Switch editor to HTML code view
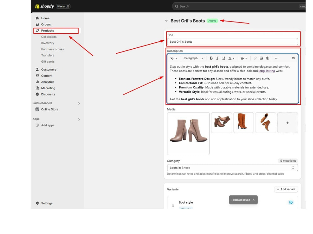Viewport: 313px width, 234px height. [x=293, y=58]
